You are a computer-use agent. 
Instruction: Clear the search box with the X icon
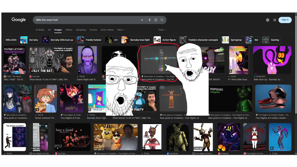click(x=142, y=20)
